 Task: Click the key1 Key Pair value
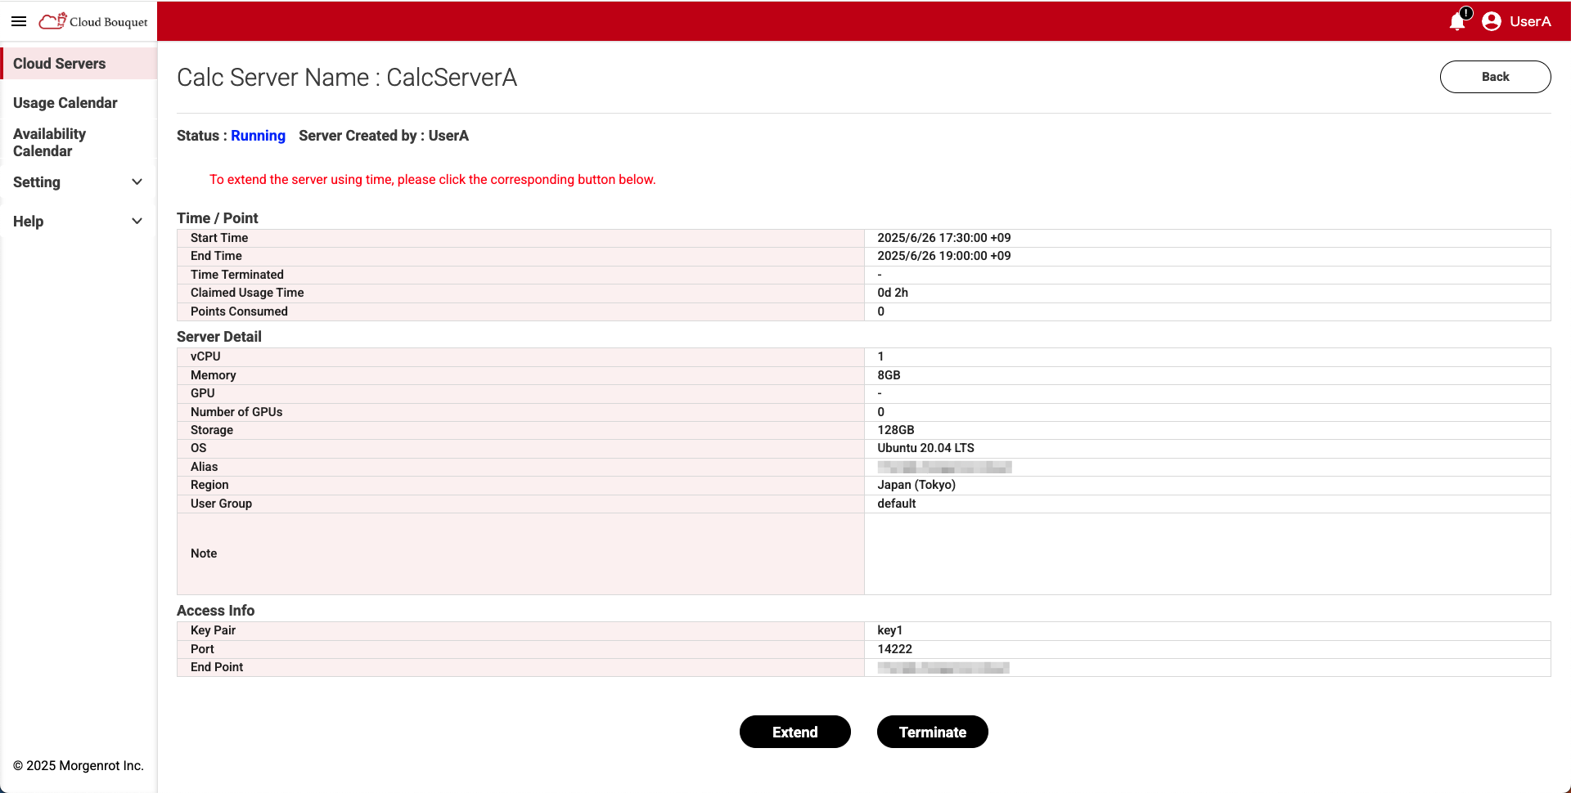(889, 630)
